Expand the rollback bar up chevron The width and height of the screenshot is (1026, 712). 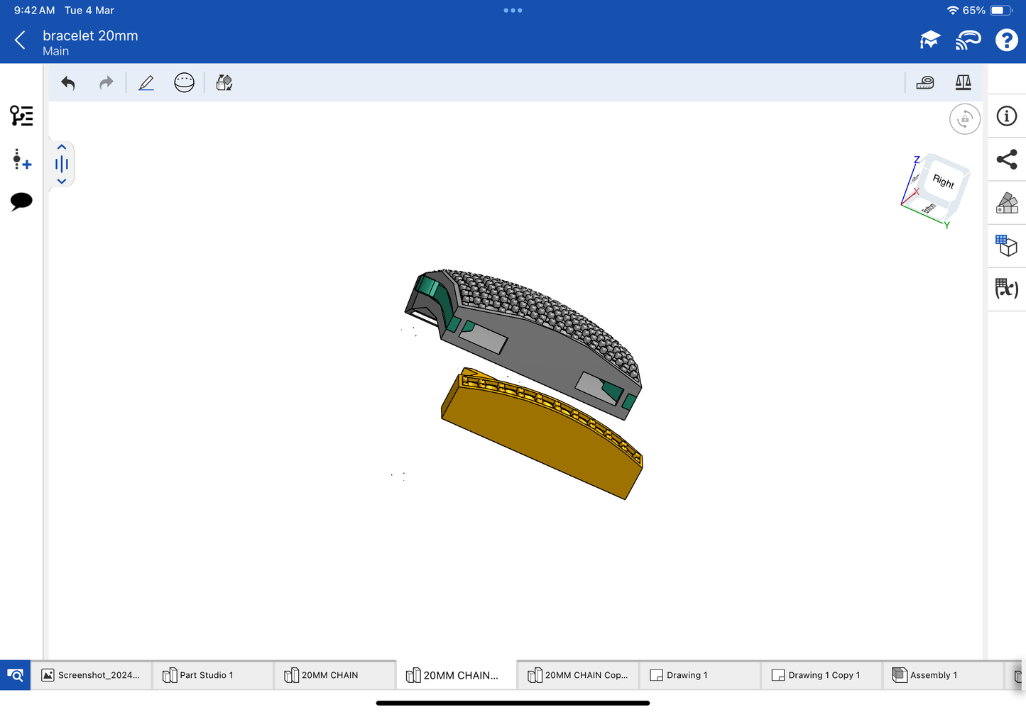[x=62, y=148]
